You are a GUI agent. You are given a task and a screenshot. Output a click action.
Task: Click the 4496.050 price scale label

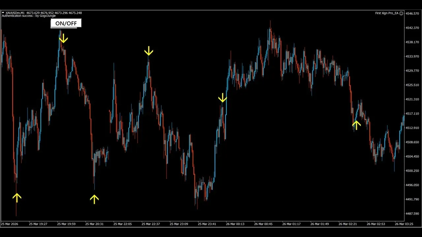tap(413, 185)
